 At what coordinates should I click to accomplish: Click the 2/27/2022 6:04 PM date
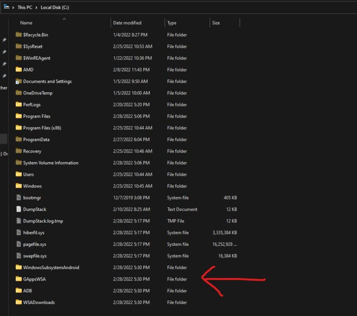(x=132, y=140)
